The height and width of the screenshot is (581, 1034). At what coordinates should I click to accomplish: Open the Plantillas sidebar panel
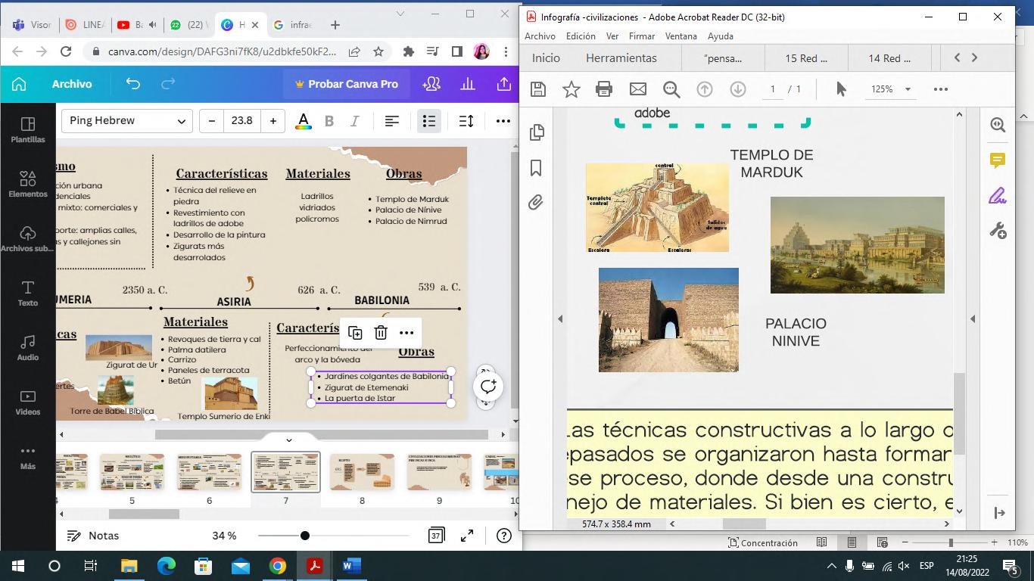point(28,129)
